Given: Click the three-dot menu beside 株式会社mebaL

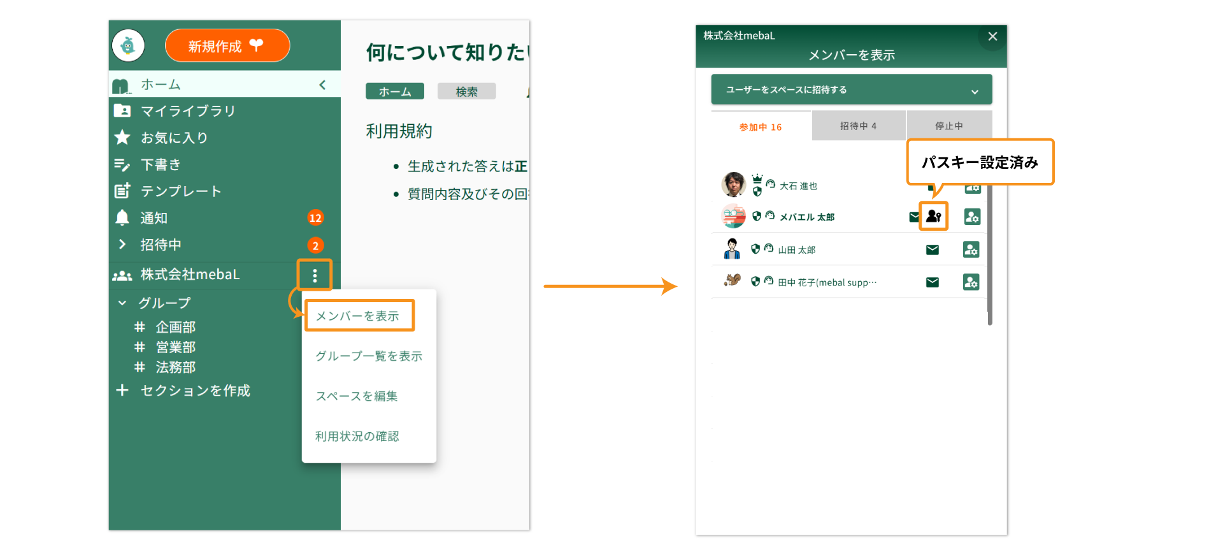Looking at the screenshot, I should click(315, 275).
